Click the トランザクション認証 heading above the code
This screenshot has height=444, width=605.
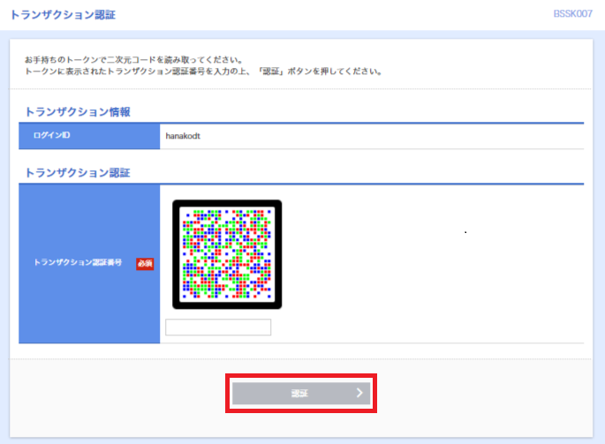78,172
